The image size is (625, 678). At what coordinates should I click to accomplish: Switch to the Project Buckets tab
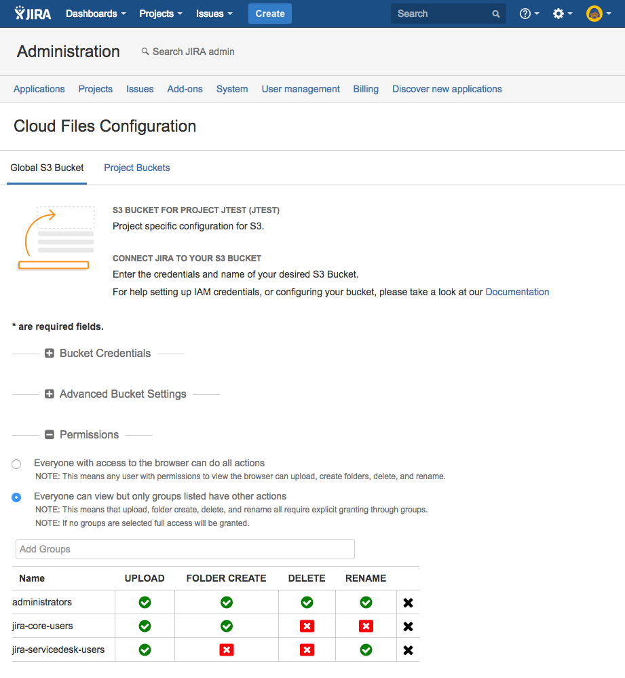(137, 168)
